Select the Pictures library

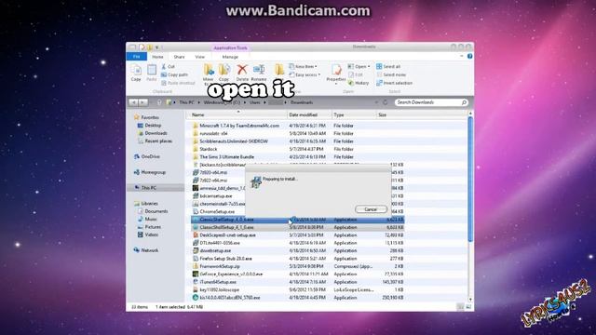pyautogui.click(x=149, y=227)
